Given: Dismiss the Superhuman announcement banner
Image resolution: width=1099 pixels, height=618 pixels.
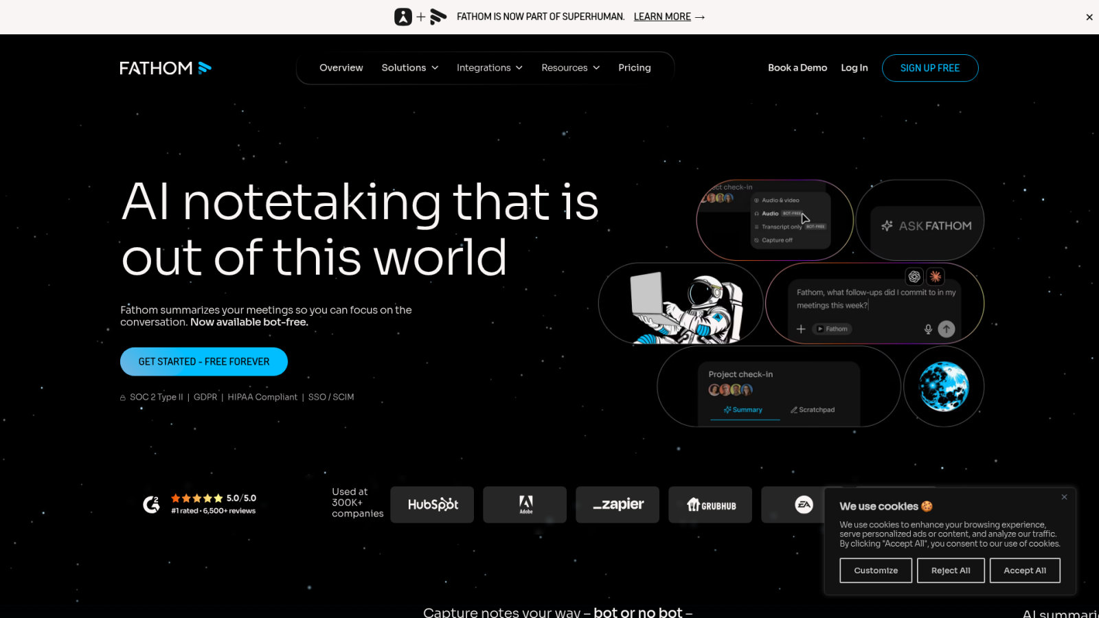Looking at the screenshot, I should 1089,17.
